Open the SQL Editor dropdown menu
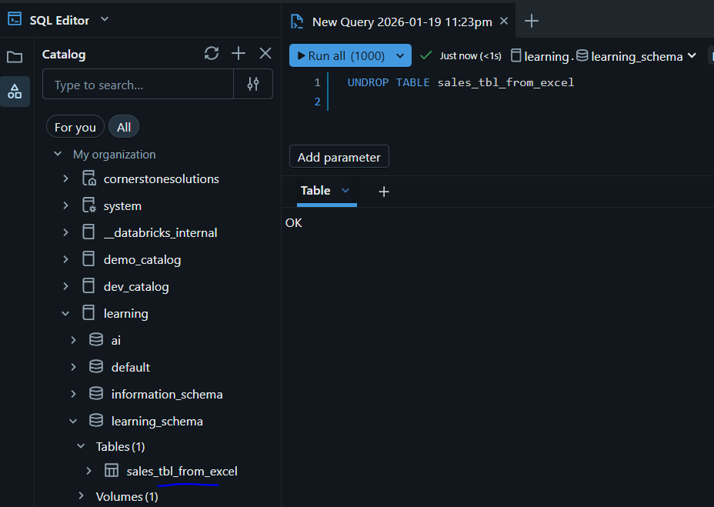 coord(105,19)
